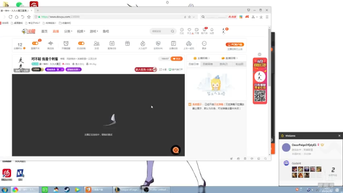Click the red newcomer task banner button
The image size is (343, 193).
coord(146,69)
